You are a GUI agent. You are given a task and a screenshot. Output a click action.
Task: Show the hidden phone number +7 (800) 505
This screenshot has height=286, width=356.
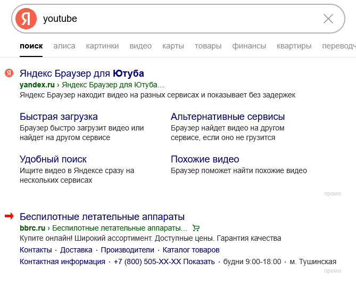164,262
